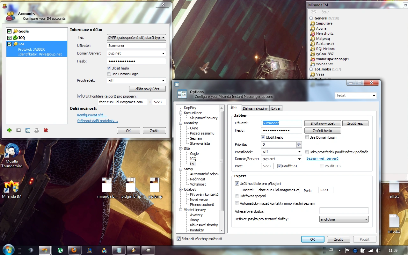Toggle 'Určit hostitele (a port) pro připojení' checkbox
This screenshot has height=255, width=408.
[x=79, y=96]
